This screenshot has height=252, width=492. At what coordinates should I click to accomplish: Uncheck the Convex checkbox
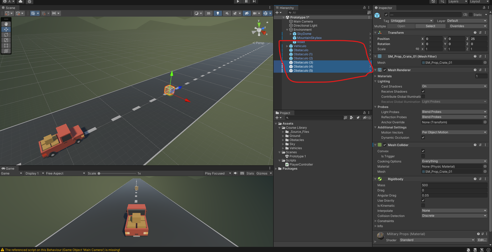tap(423, 151)
